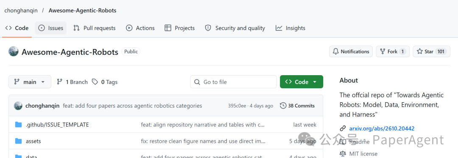This screenshot has height=158, width=458.
Task: Switch to Pull requests tab
Action: [x=94, y=28]
